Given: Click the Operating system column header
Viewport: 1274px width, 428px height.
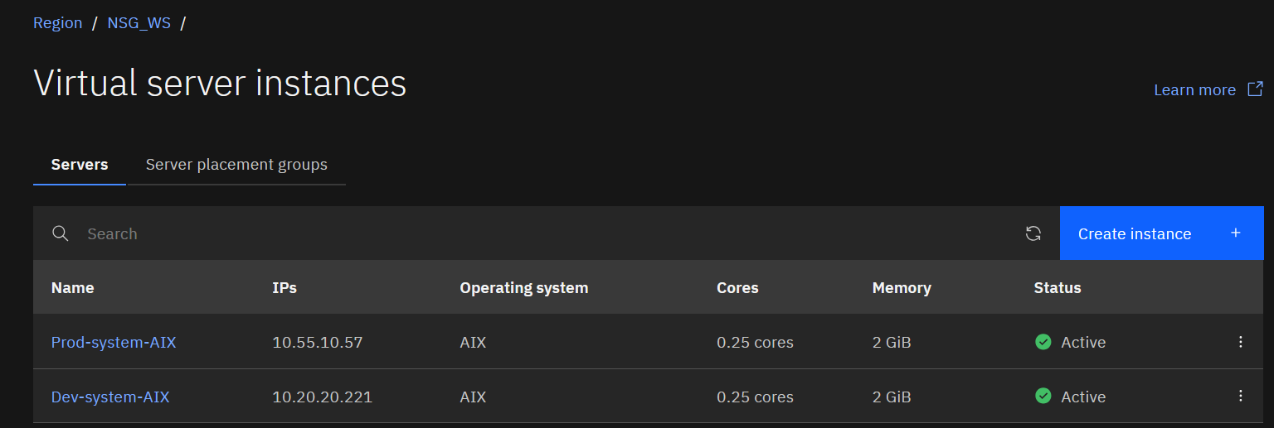Looking at the screenshot, I should [x=523, y=288].
